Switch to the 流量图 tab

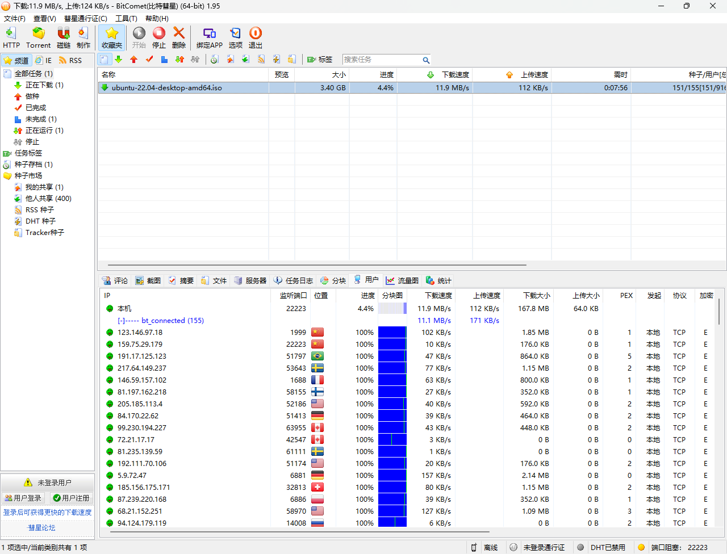pos(402,280)
